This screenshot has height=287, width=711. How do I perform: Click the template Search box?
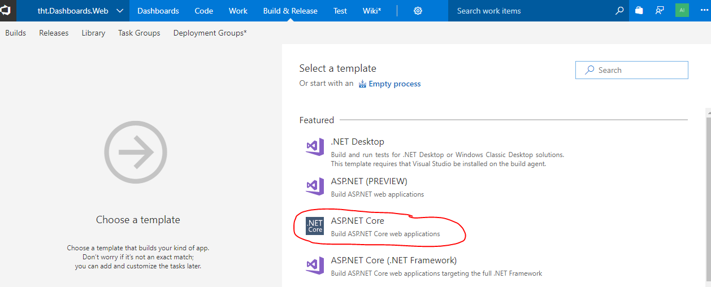[x=632, y=70]
